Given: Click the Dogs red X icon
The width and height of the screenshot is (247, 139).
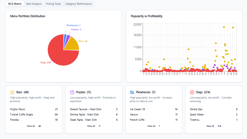Looking at the screenshot, I should tap(192, 92).
